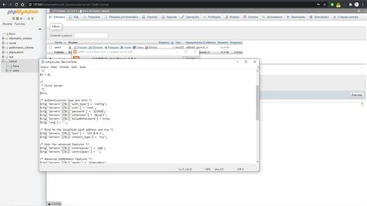Open the Pesquisa por formulário tab
Screen dimensions: 367x206
tap(121, 17)
